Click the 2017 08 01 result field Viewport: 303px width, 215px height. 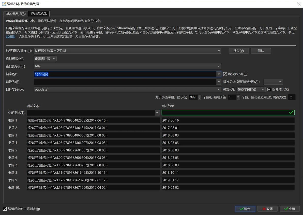coord(228,128)
